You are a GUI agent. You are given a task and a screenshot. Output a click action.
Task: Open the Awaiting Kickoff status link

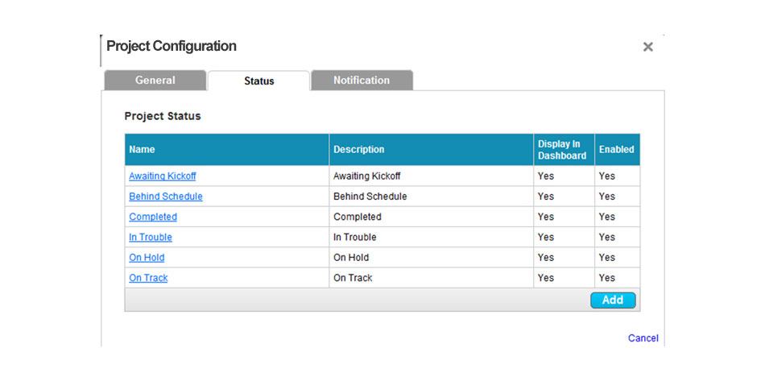pyautogui.click(x=163, y=176)
